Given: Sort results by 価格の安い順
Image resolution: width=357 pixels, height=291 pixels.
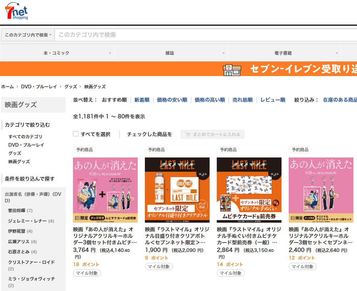Looking at the screenshot, I should click(x=172, y=100).
